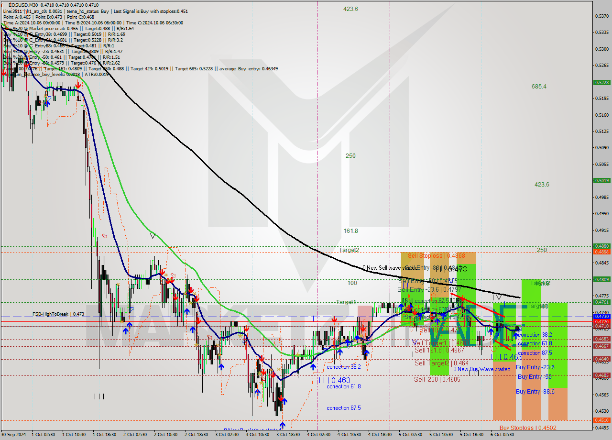
Task: Click the 0.5370 price scale value
Action: coord(601,16)
